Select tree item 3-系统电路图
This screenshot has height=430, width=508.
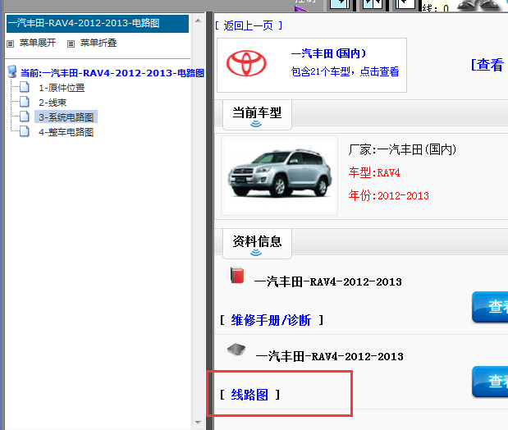[x=66, y=117]
